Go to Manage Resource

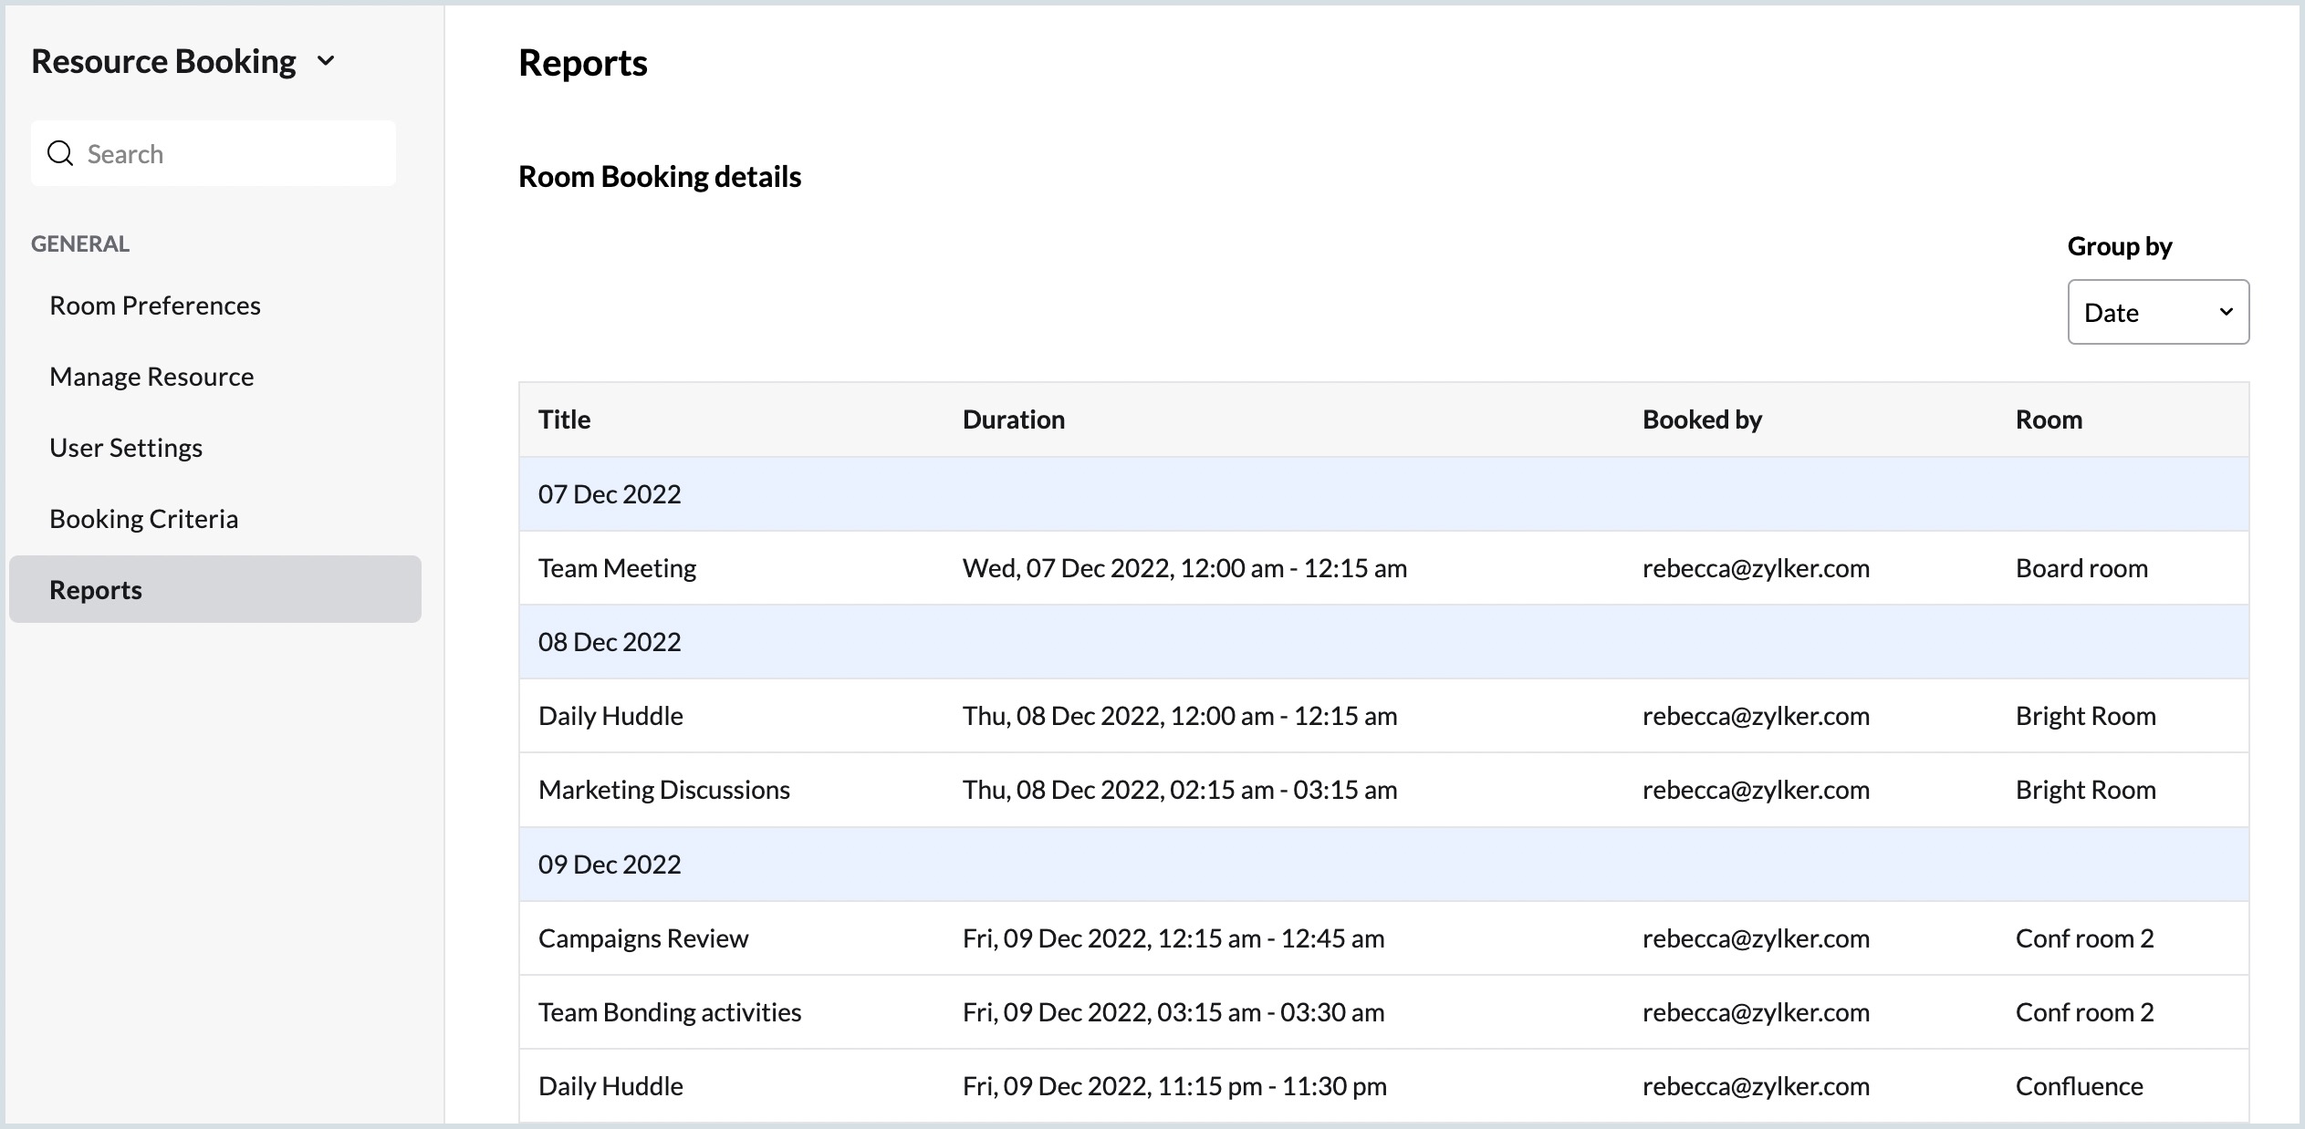pos(151,377)
